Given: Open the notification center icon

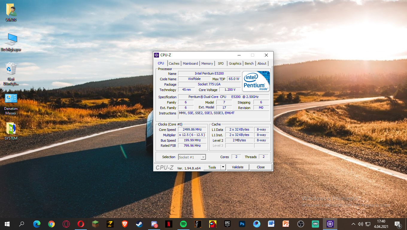Looking at the screenshot, I should 398,224.
